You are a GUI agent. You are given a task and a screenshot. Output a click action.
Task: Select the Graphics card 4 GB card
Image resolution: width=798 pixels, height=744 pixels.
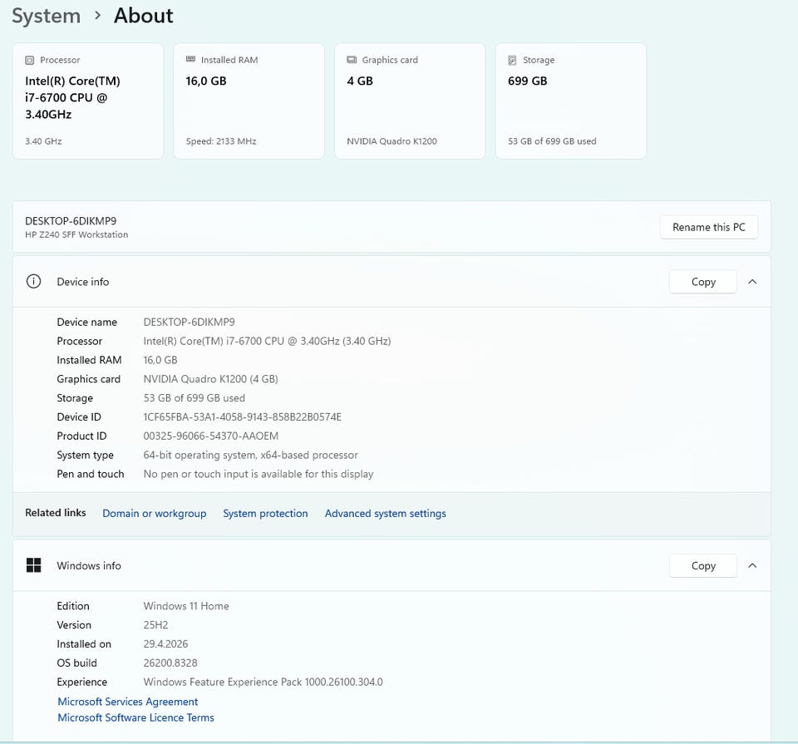click(410, 101)
